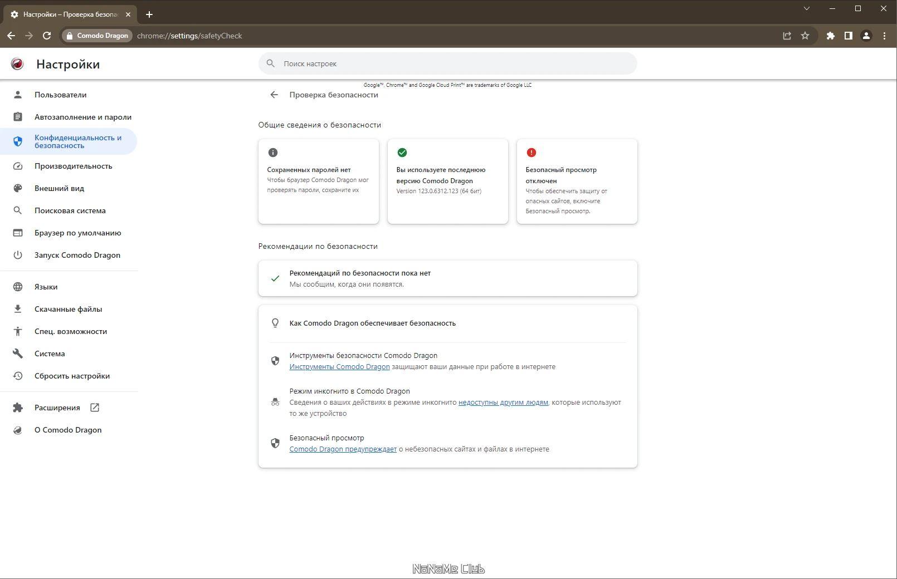This screenshot has height=579, width=897.
Task: Click the forward navigation arrow
Action: pos(29,36)
